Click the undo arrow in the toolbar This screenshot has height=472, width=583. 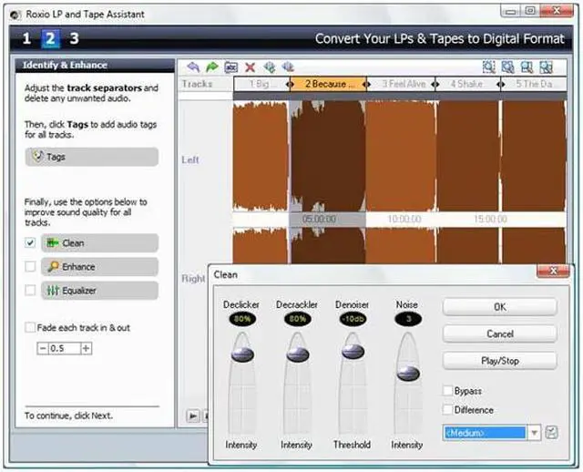click(192, 67)
